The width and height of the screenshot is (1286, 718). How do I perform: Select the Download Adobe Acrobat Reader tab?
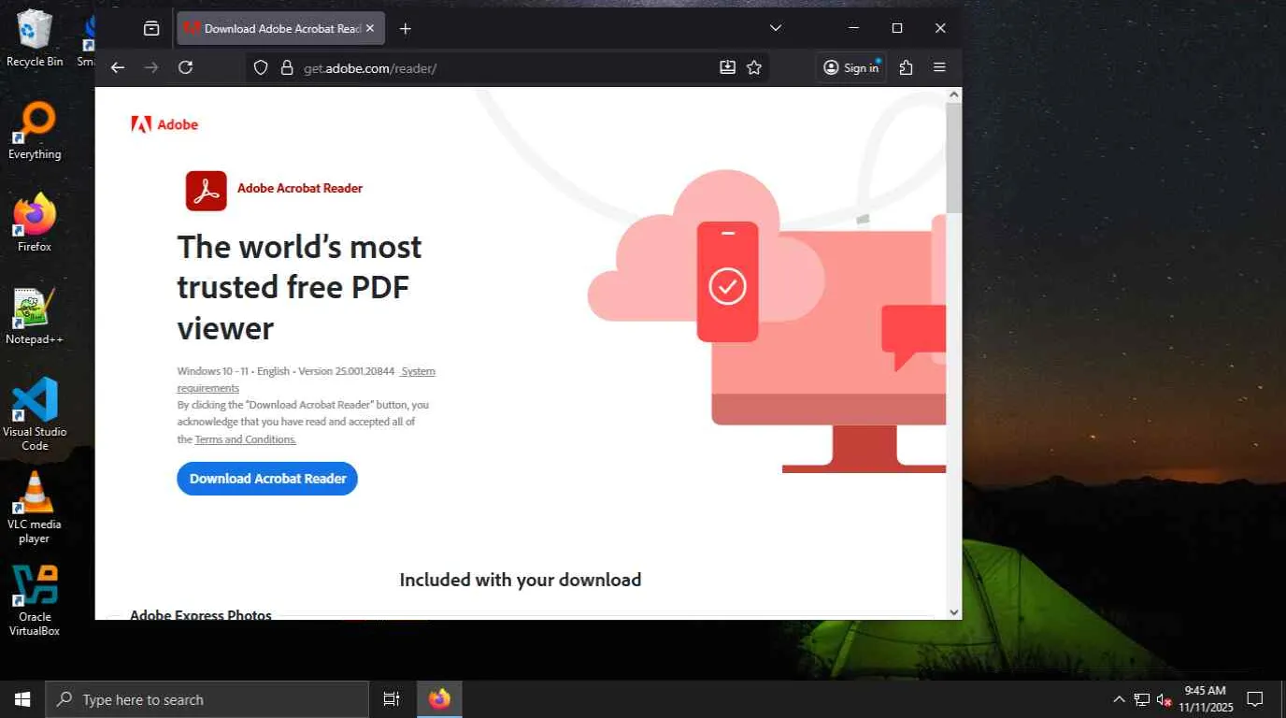click(279, 28)
